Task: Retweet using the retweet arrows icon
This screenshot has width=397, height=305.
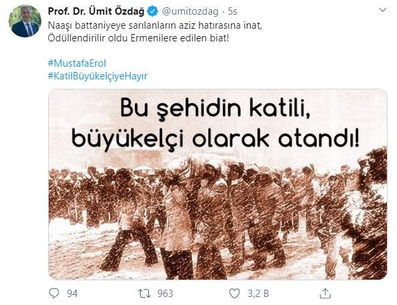Action: (145, 294)
